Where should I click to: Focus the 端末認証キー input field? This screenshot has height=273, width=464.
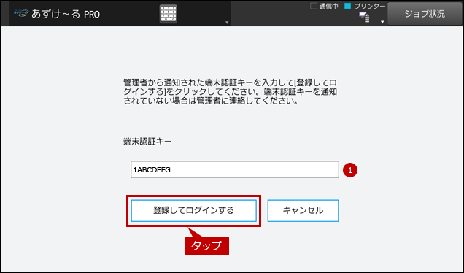[235, 169]
